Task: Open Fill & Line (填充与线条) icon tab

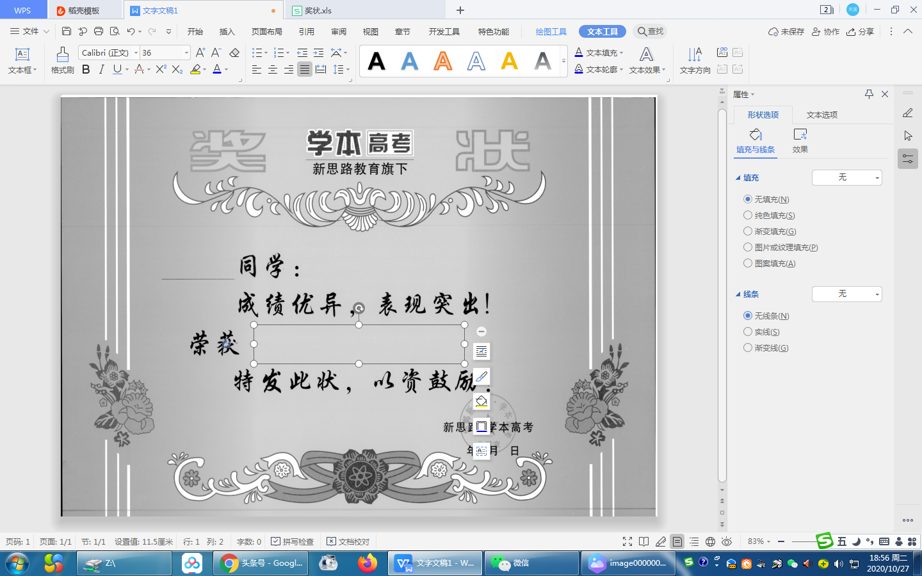Action: pyautogui.click(x=756, y=141)
